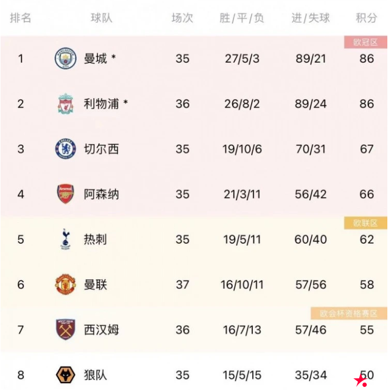390x390 pixels.
Task: Click the 积分 column header
Action: 367,17
